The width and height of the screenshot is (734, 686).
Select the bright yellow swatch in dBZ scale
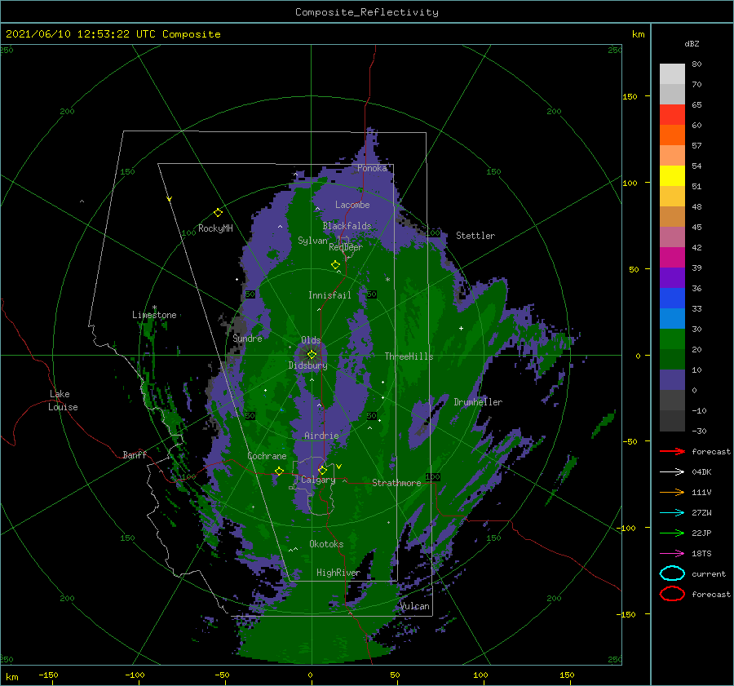[x=672, y=175]
